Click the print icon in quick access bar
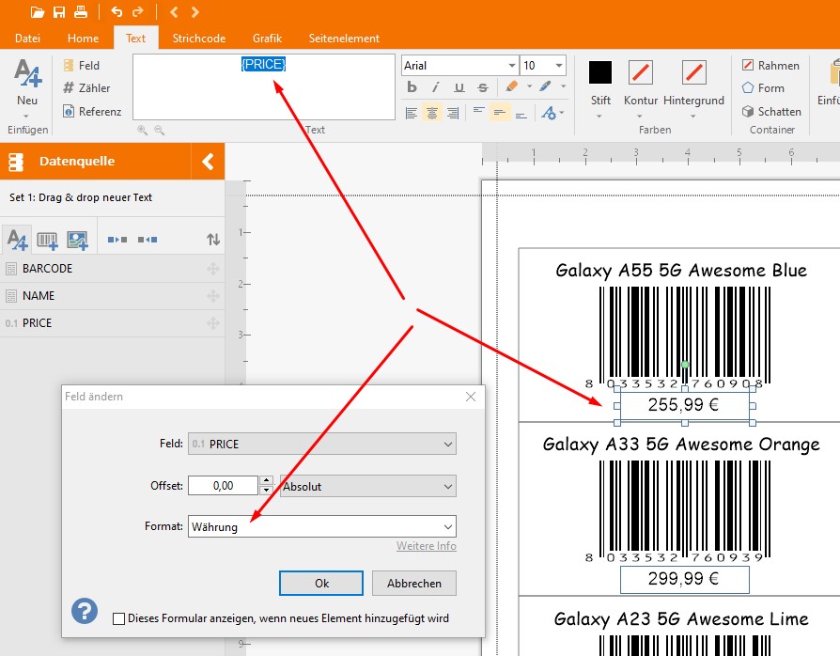Screen dimensions: 840x656 pos(81,12)
